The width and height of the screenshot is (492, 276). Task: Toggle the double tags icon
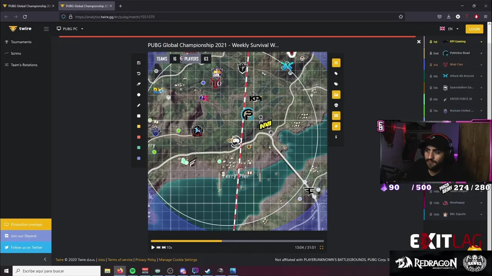click(x=336, y=84)
